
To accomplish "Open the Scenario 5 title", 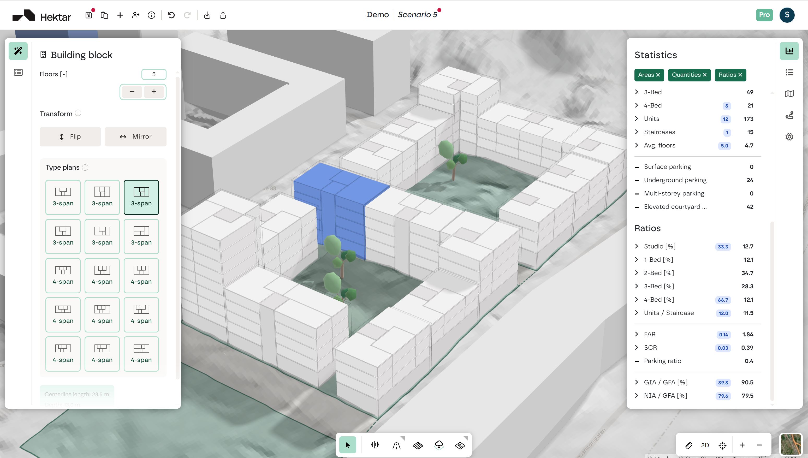I will 417,15.
